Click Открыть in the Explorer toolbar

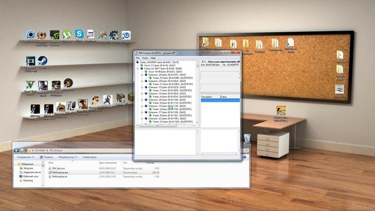46,157
